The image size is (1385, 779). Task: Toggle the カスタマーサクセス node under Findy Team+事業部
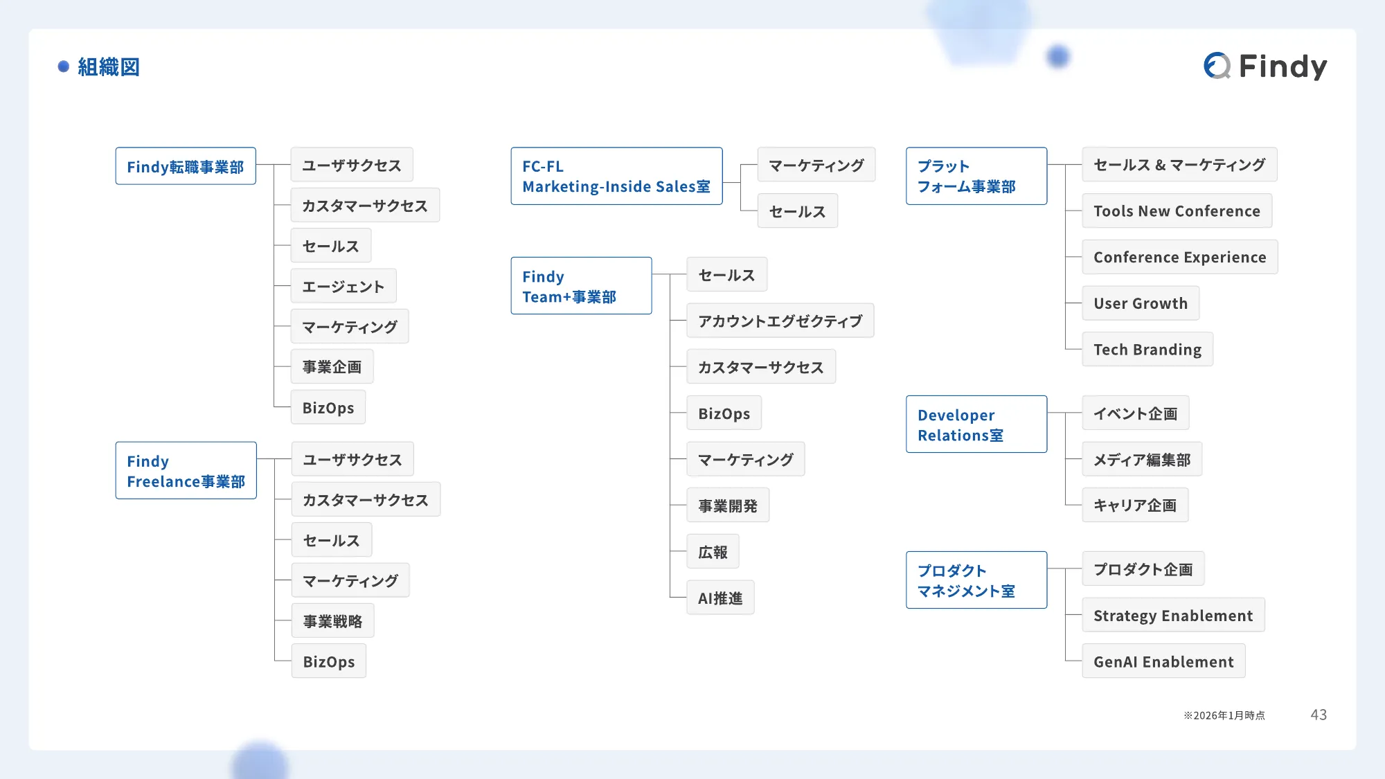761,366
